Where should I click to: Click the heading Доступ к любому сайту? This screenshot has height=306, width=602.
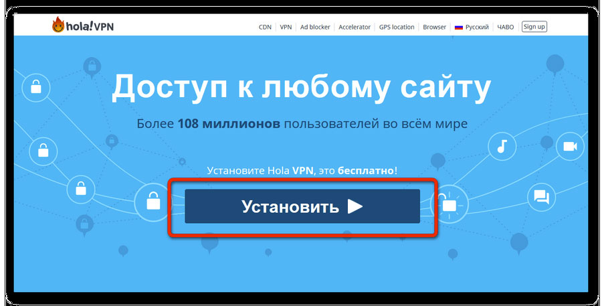[x=302, y=88]
